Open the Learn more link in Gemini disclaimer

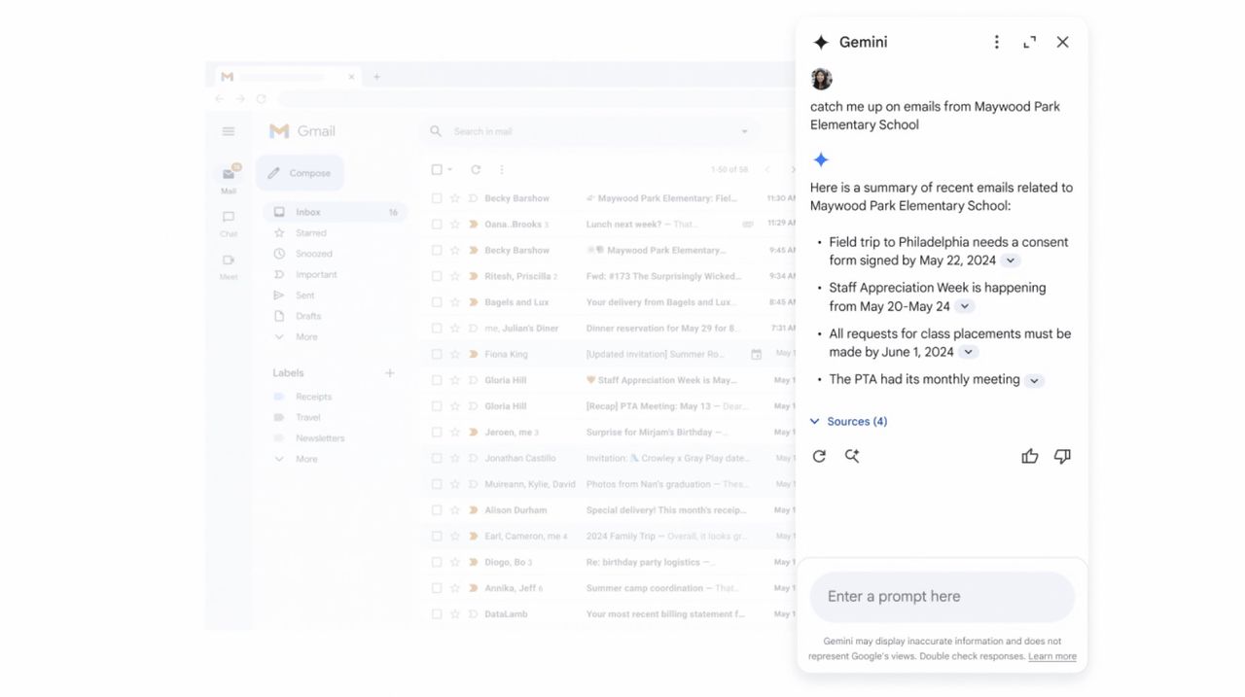tap(1051, 656)
